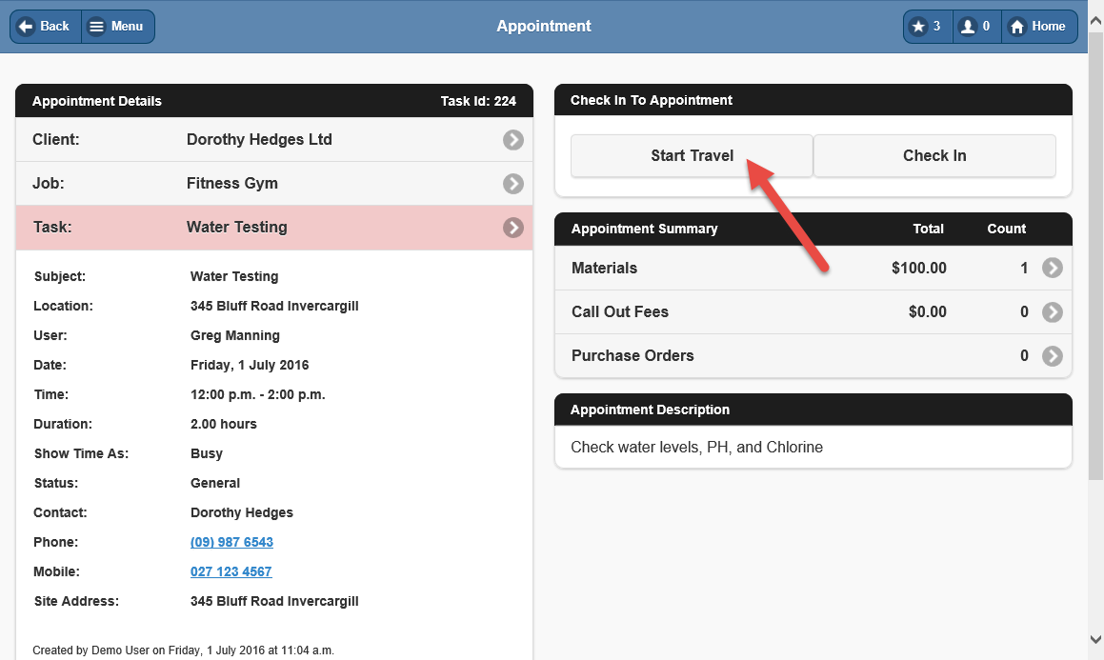Click the scrollbar up arrow
Image resolution: width=1104 pixels, height=660 pixels.
pos(1095,21)
